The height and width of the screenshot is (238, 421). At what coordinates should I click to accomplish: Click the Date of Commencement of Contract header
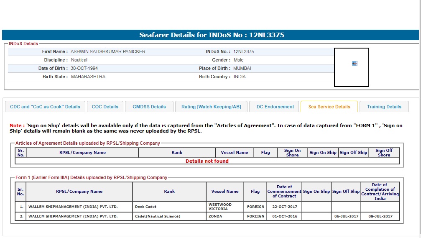pyautogui.click(x=284, y=192)
